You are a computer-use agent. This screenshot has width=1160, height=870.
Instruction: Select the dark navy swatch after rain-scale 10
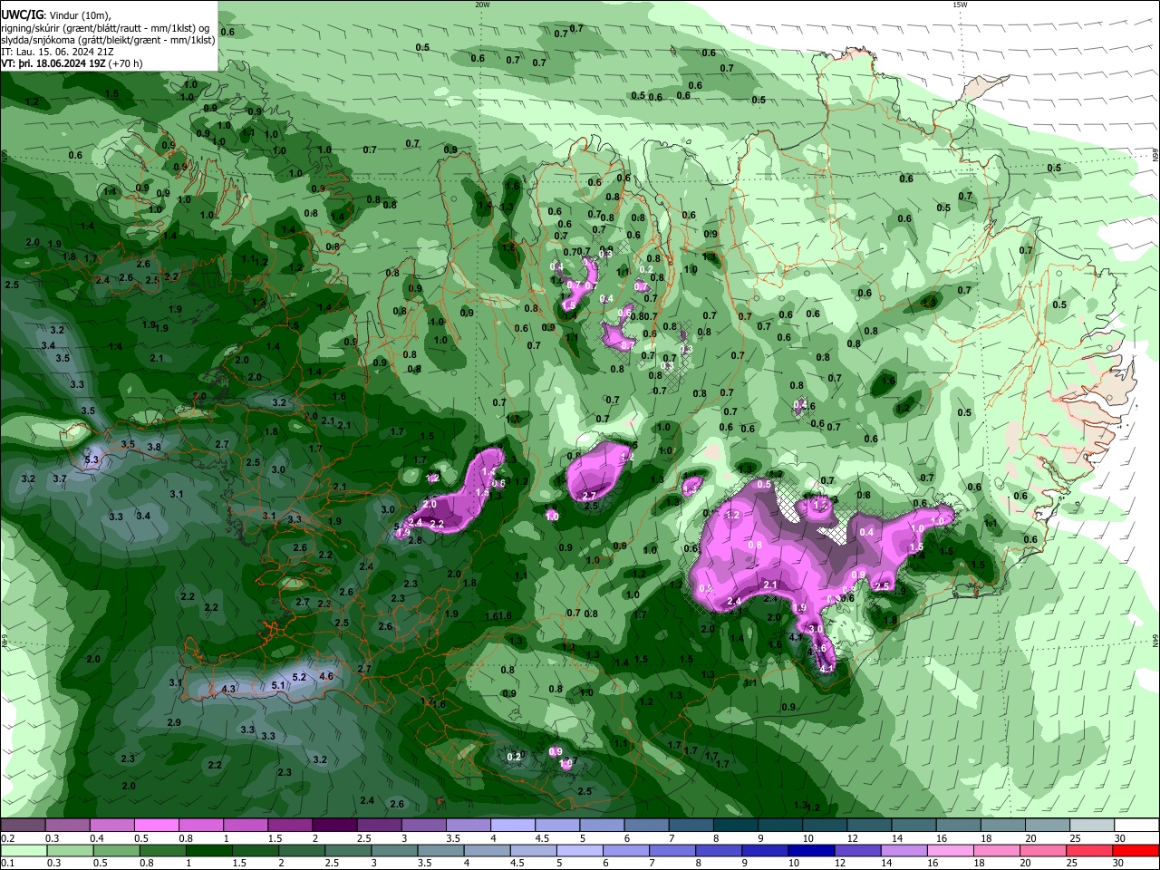point(809,850)
